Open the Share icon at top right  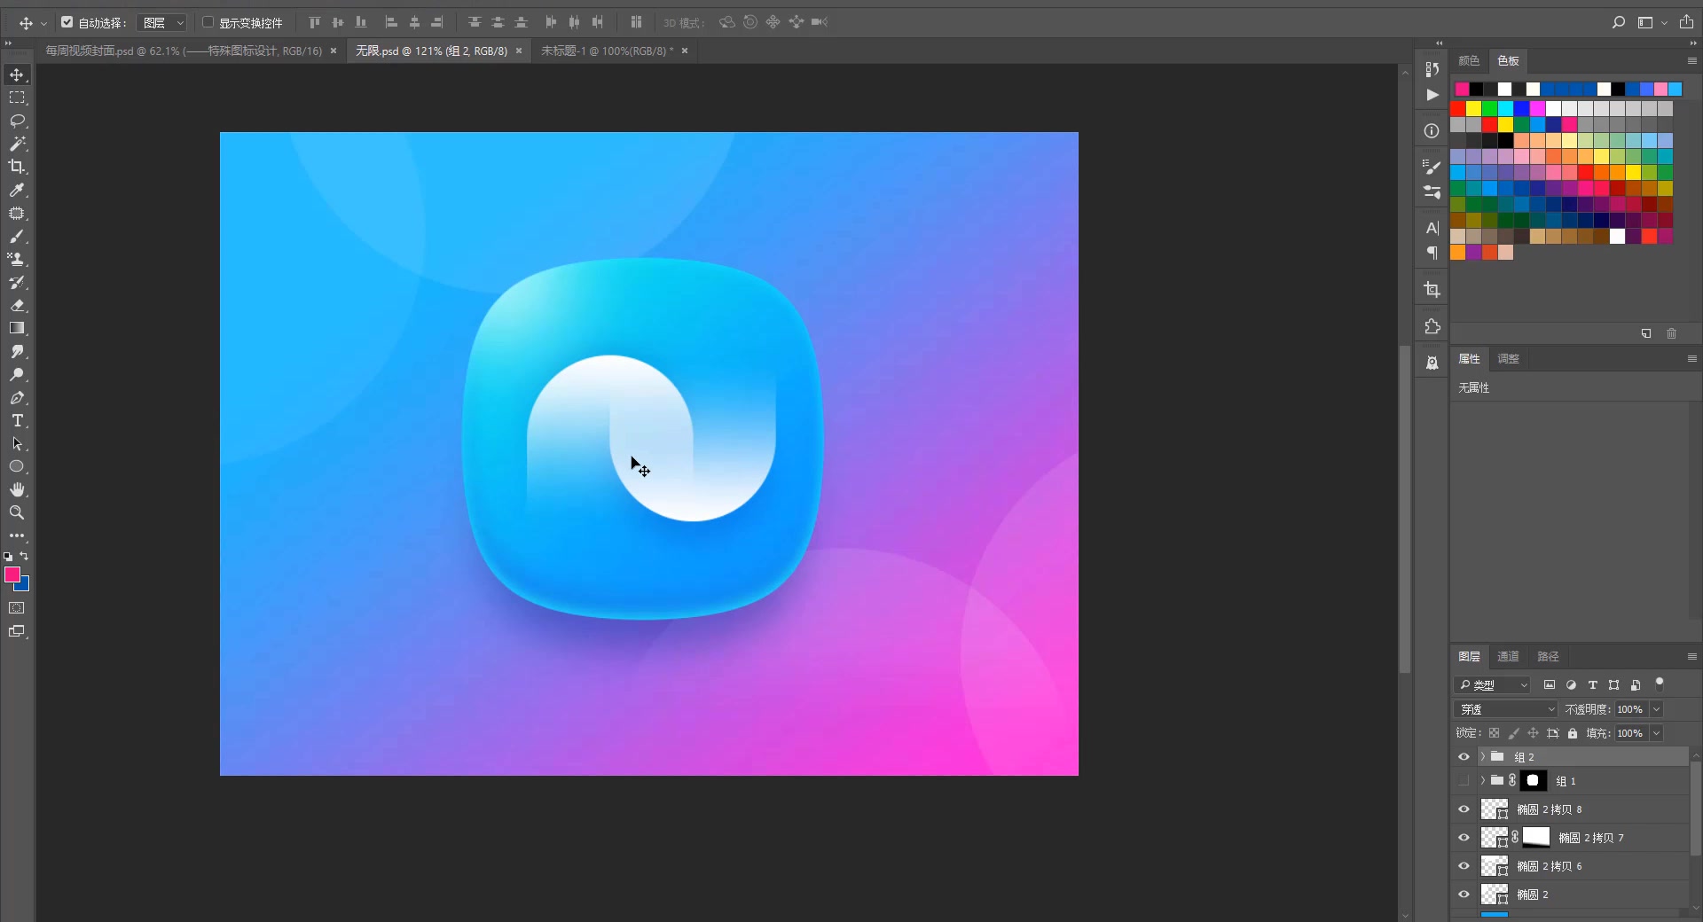pyautogui.click(x=1686, y=22)
